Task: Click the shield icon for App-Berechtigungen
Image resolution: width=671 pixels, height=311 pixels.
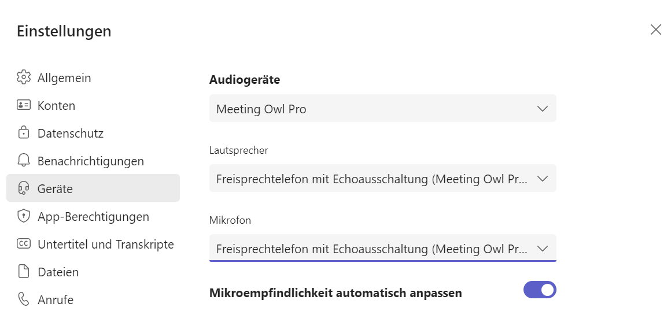Action: click(x=23, y=216)
